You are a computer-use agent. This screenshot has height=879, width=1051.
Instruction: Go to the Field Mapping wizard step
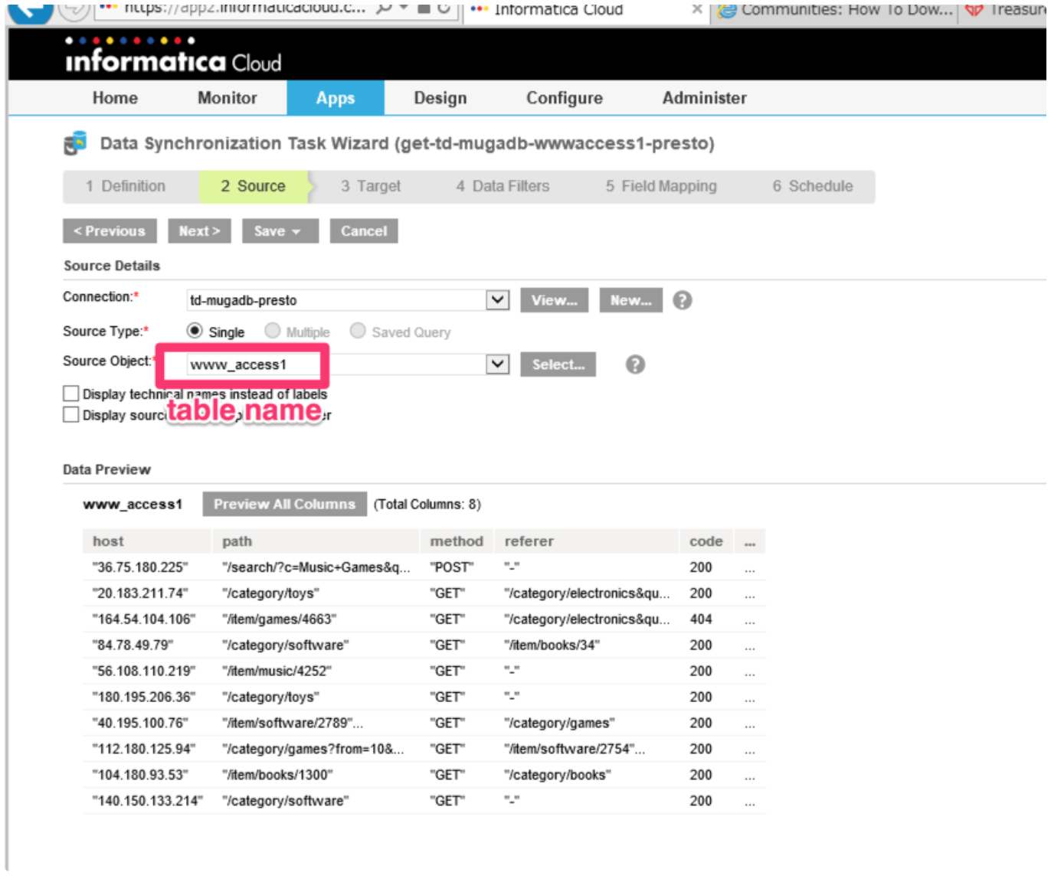(x=660, y=186)
